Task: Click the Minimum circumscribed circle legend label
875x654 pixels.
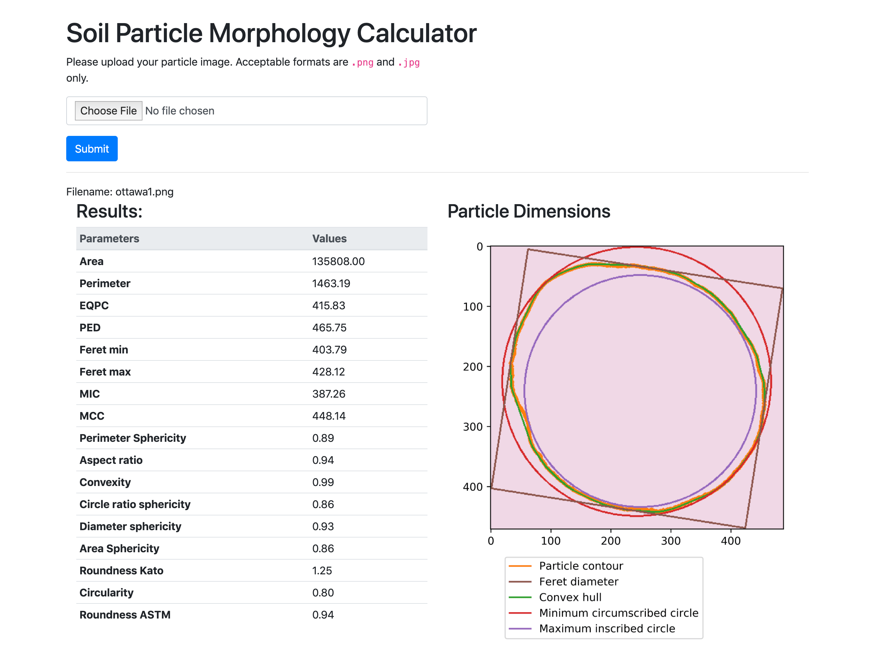Action: pyautogui.click(x=619, y=613)
